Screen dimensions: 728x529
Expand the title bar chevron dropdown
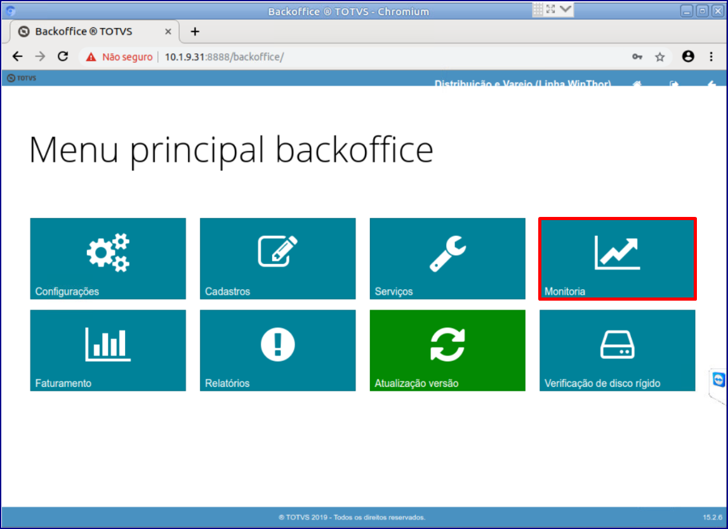(566, 9)
